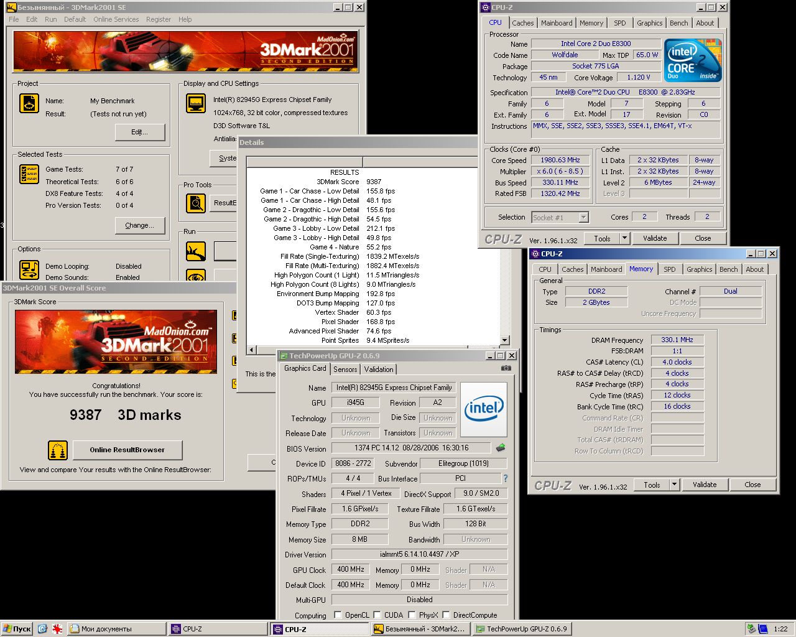Click the Driver Version field in GPU-Z

(419, 554)
